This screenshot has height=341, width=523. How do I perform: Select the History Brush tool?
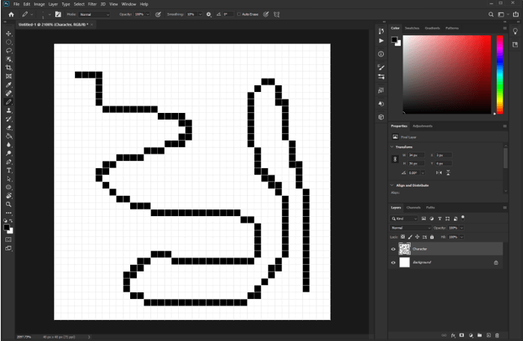(x=9, y=119)
